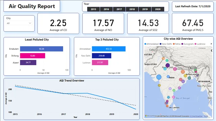This screenshot has width=216, height=121.
Task: Open the Terms link at map bottom
Action: click(206, 116)
